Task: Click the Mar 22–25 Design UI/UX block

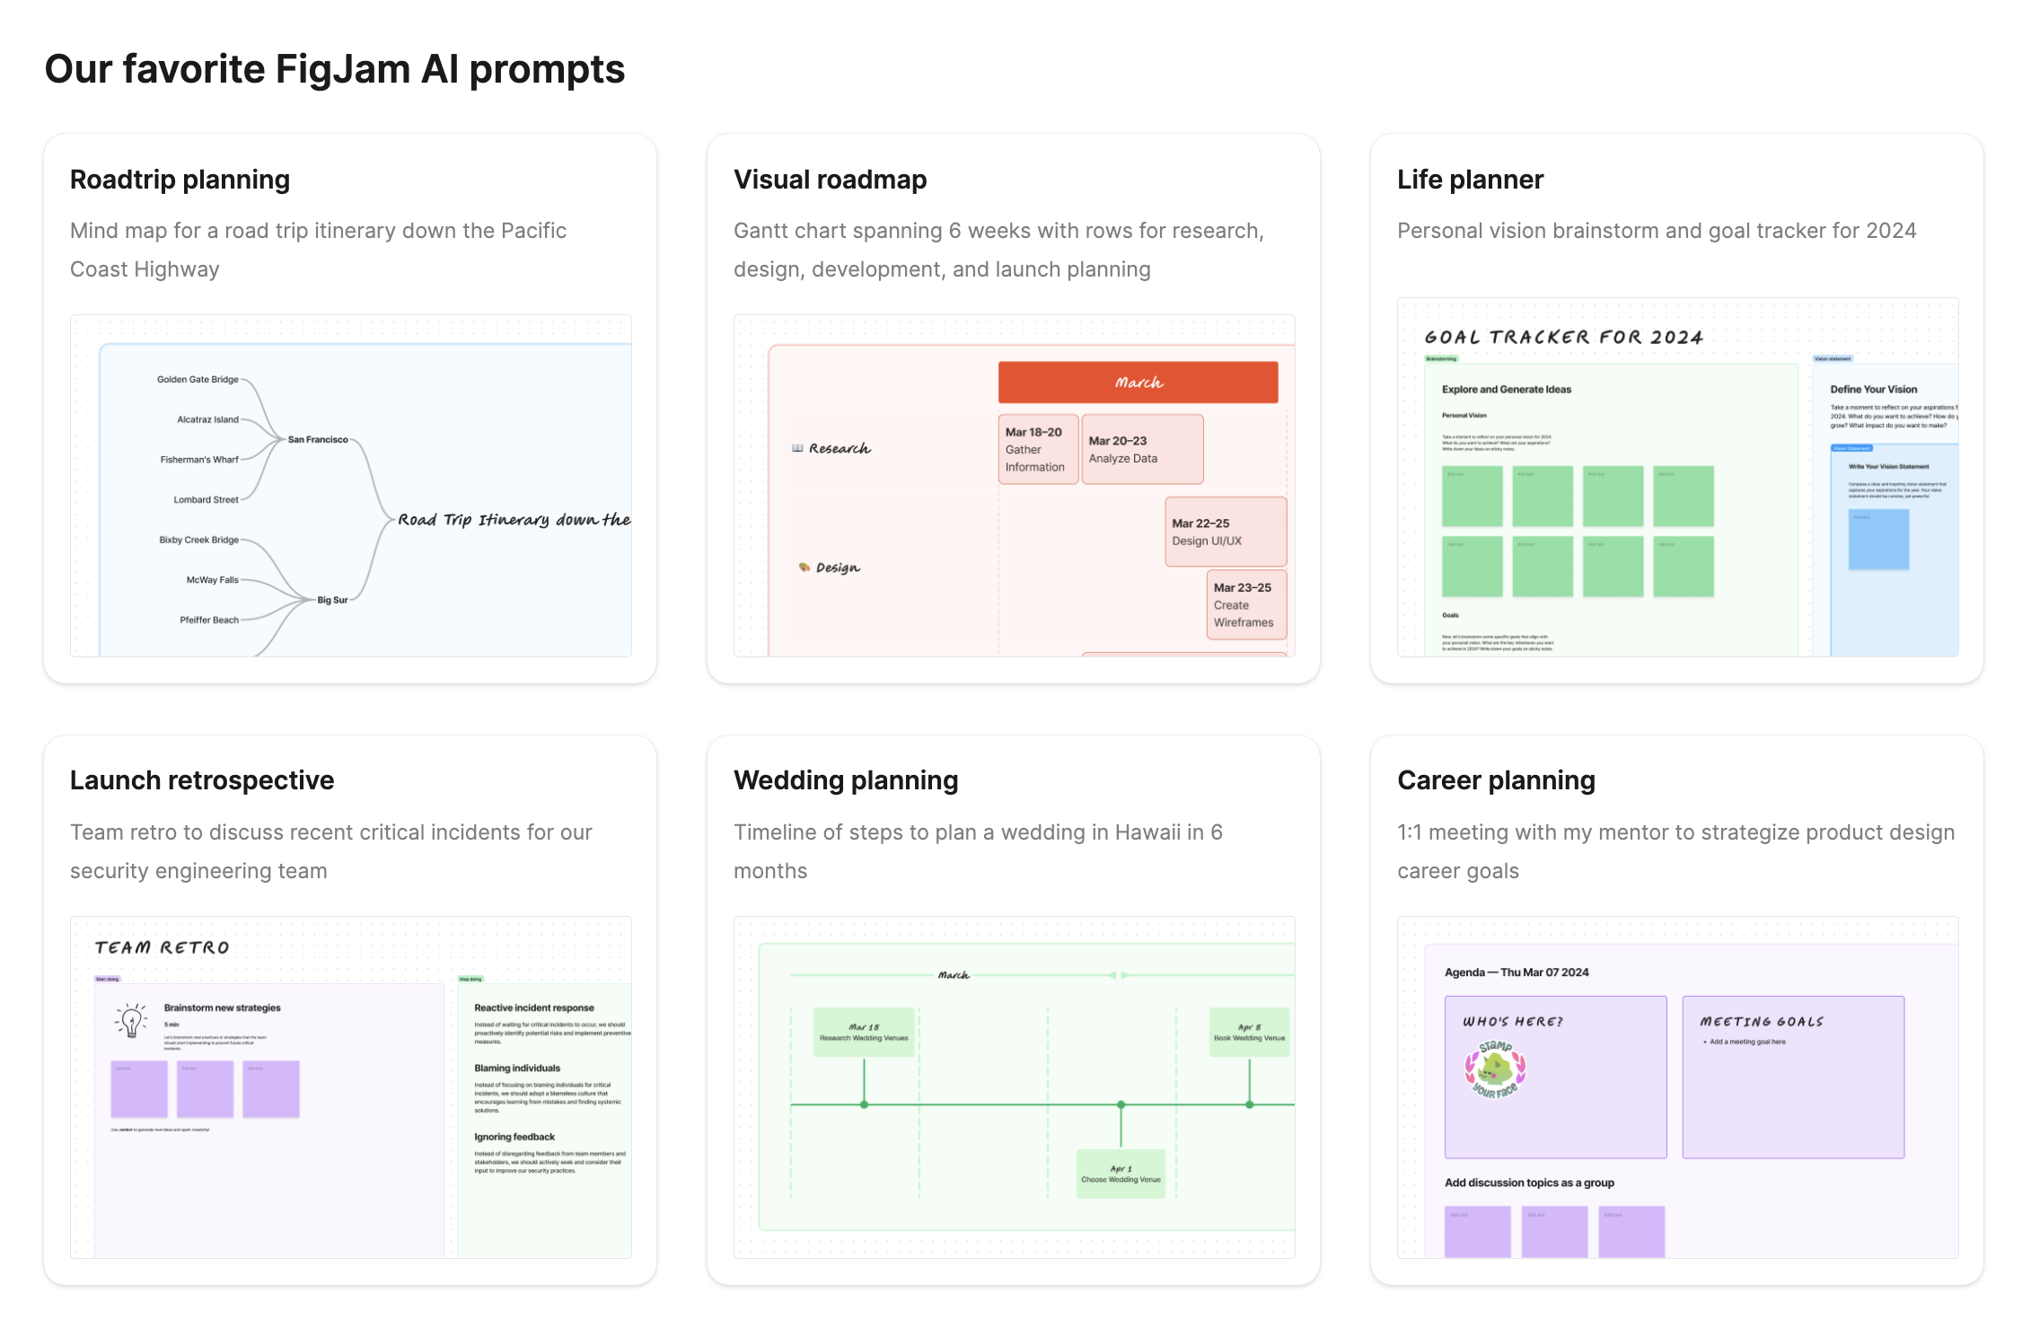Action: (x=1225, y=532)
